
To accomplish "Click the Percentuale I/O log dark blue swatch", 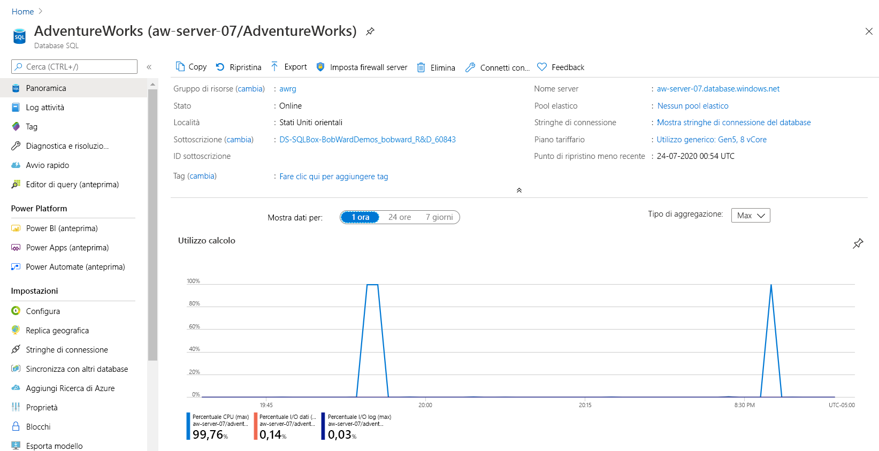I will coord(323,426).
